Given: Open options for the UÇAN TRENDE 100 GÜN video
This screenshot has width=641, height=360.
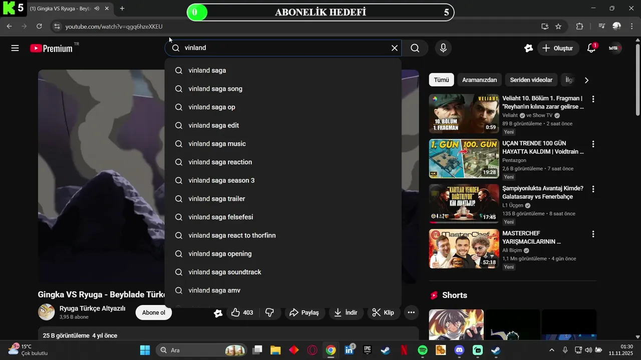Looking at the screenshot, I should tap(593, 144).
